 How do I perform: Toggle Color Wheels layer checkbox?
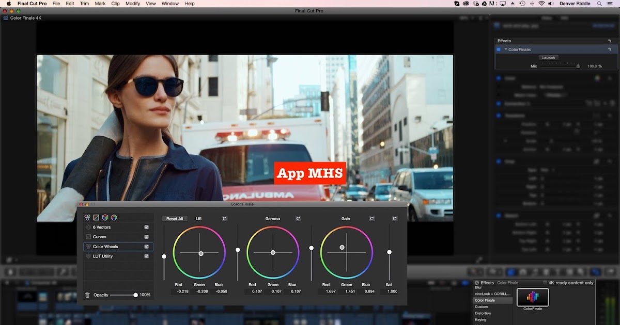[147, 247]
